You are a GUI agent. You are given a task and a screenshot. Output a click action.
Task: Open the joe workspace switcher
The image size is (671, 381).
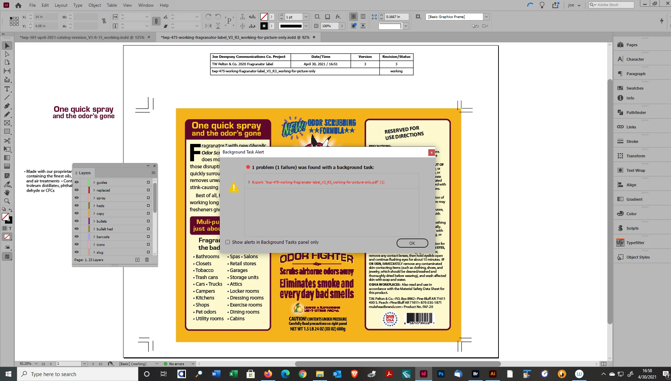click(574, 5)
